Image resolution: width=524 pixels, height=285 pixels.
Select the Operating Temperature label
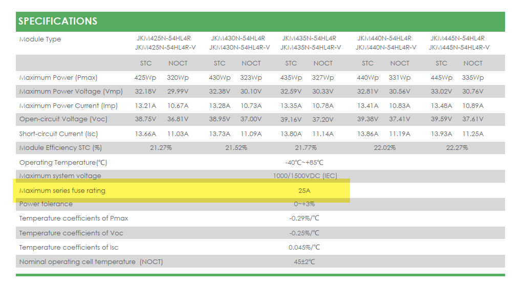point(63,162)
